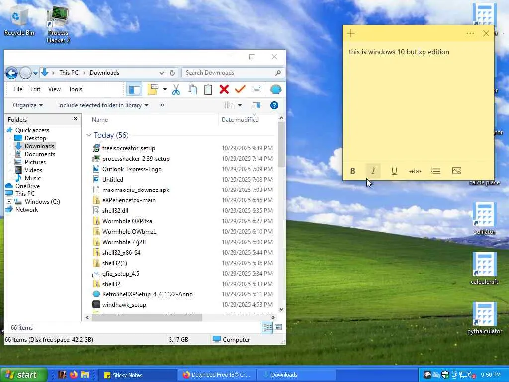The height and width of the screenshot is (382, 509).
Task: Click the red X Delete icon
Action: [224, 89]
